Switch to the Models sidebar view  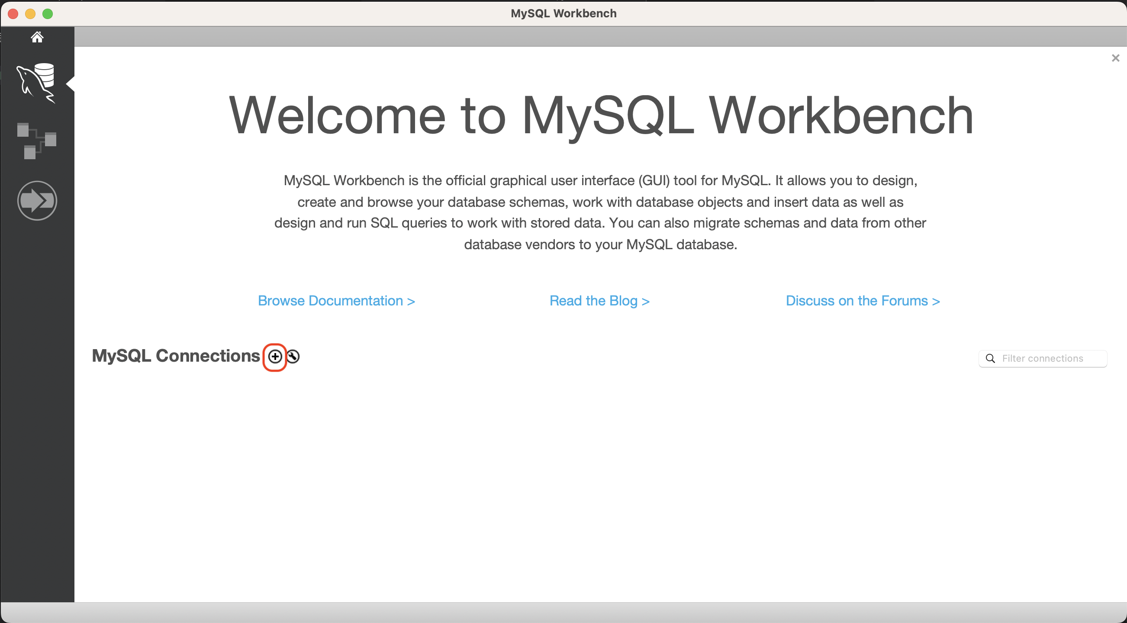(x=37, y=141)
